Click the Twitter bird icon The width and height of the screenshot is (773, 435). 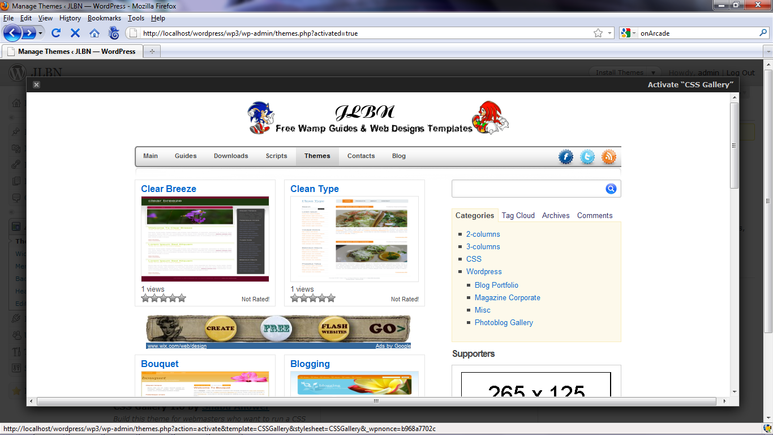(587, 157)
